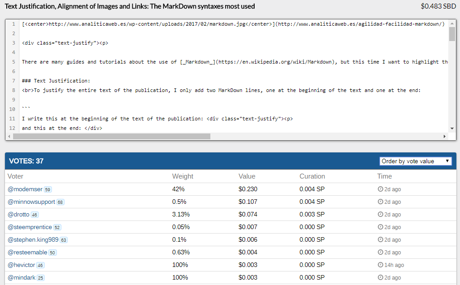Open the @modemser voter profile link
This screenshot has width=460, height=285.
click(x=25, y=189)
